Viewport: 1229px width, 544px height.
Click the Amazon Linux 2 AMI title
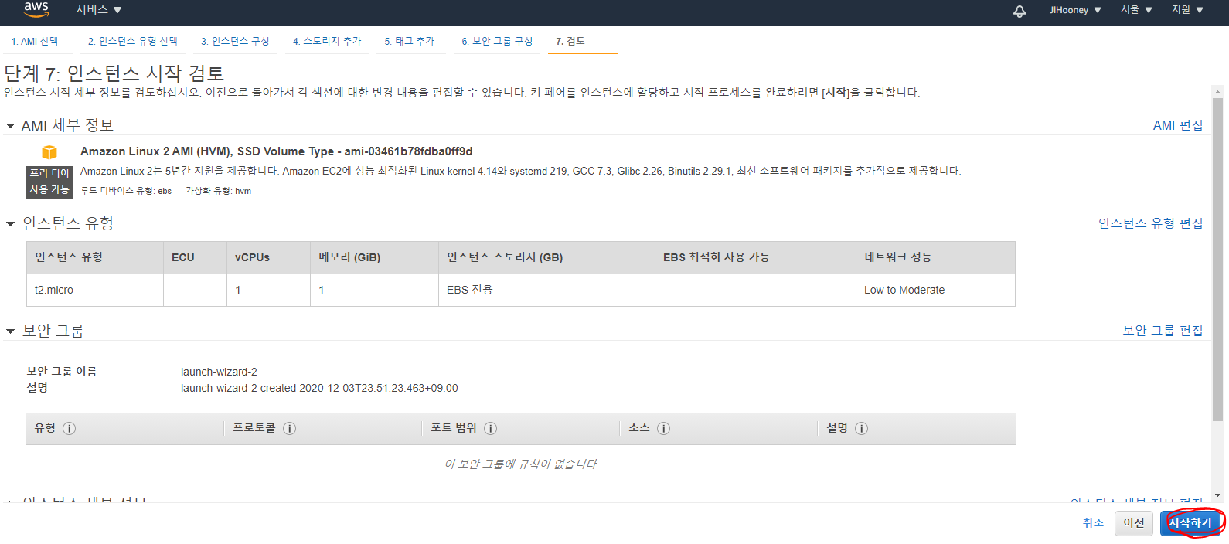[x=276, y=151]
